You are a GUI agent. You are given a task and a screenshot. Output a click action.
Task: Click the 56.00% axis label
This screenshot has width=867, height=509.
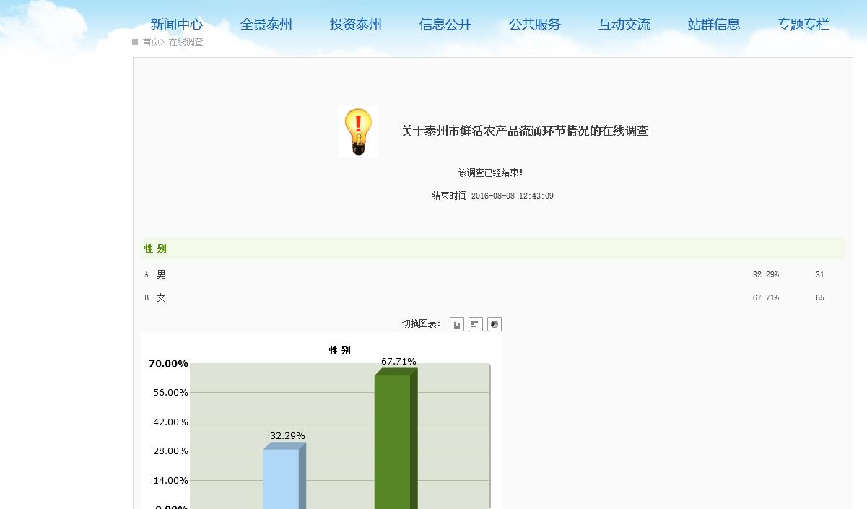[170, 393]
